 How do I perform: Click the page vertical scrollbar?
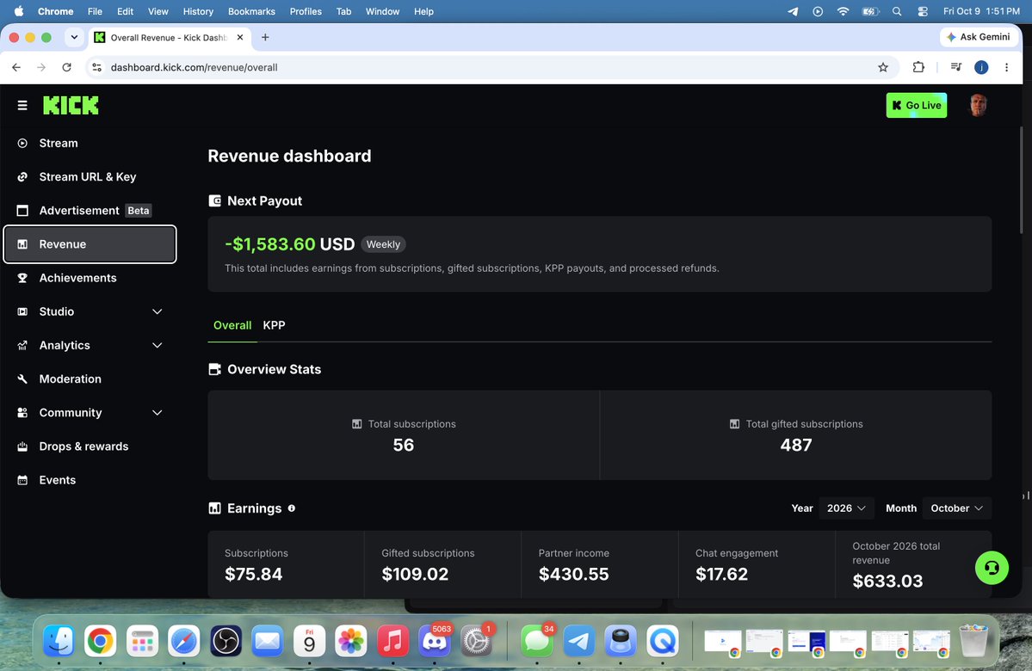[x=1021, y=180]
